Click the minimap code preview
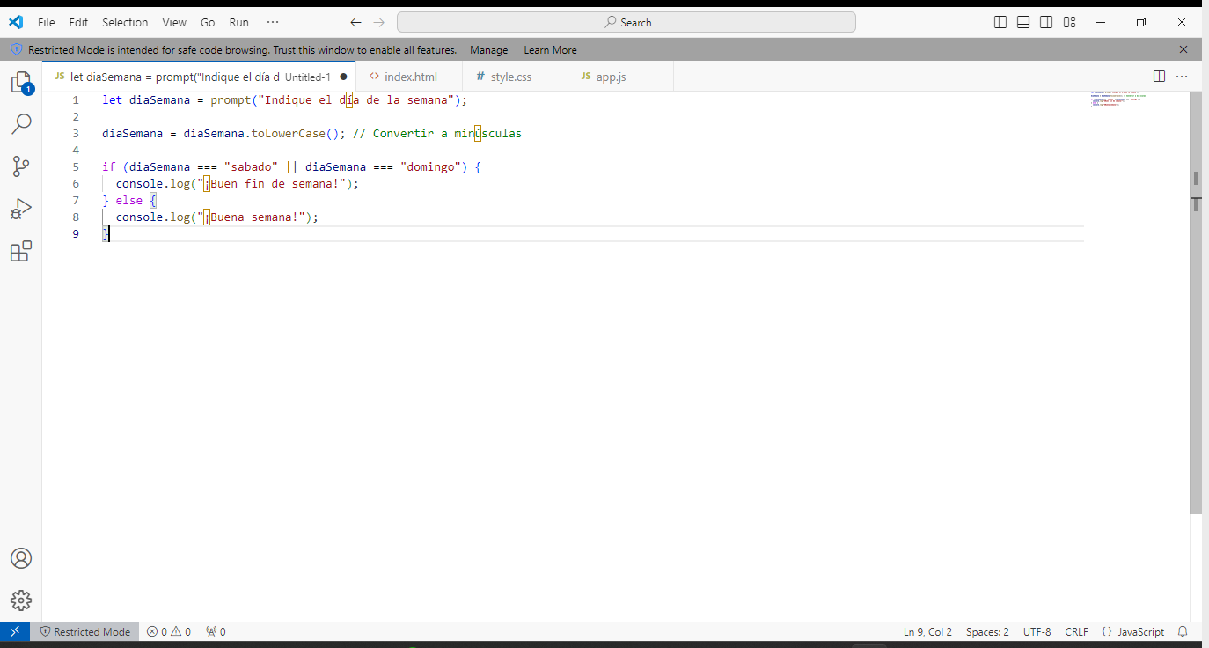 click(1117, 98)
